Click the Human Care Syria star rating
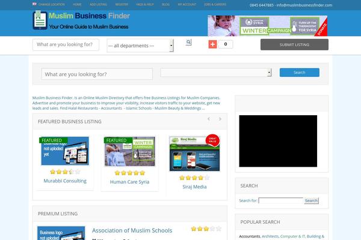This screenshot has height=240, width=361. coord(129,173)
